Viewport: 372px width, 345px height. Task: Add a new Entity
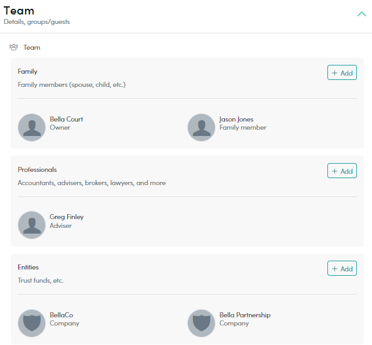342,268
